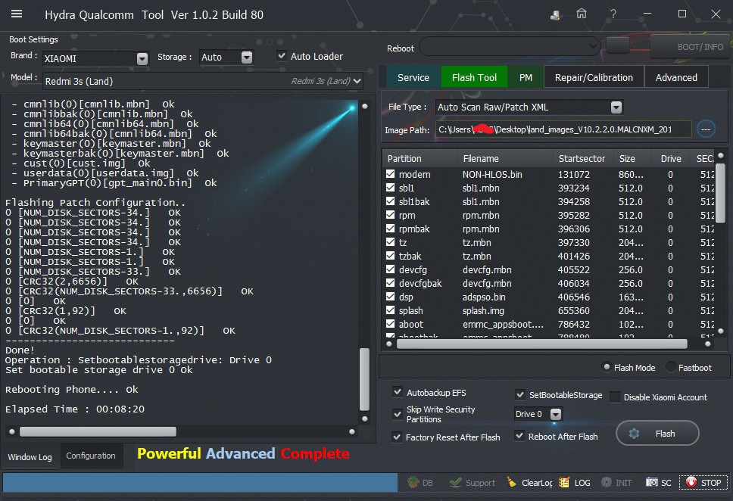Open the hamburger menu in the title bar

tap(17, 14)
